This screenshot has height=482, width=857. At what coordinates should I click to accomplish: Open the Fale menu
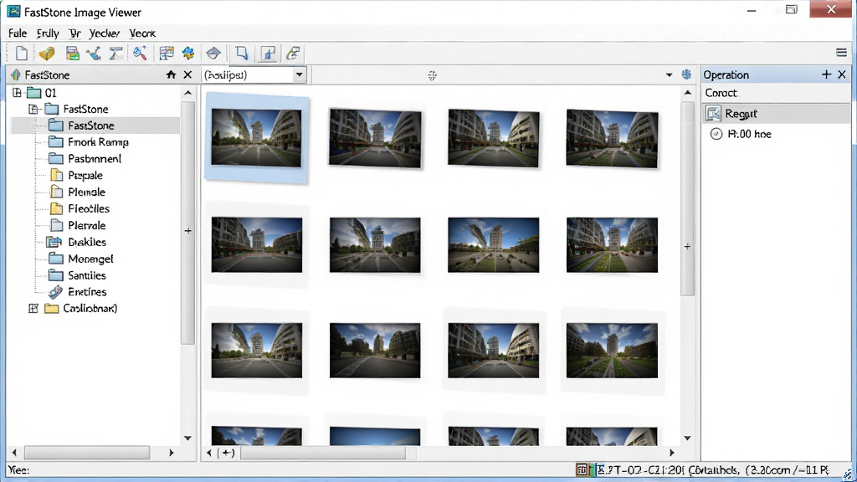[x=18, y=33]
